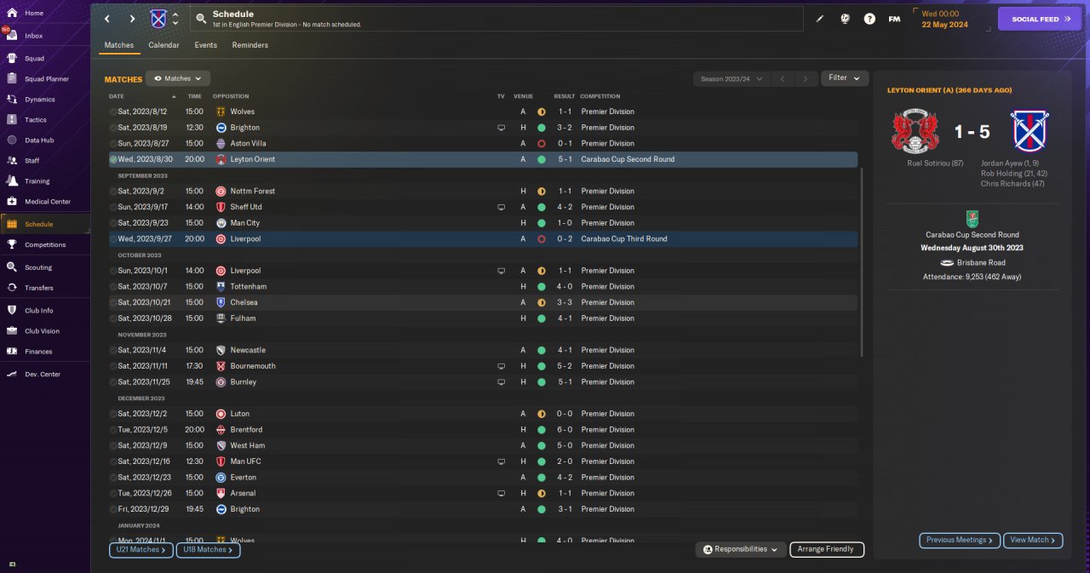Switch to the Calendar tab
The image size is (1090, 573).
[163, 45]
